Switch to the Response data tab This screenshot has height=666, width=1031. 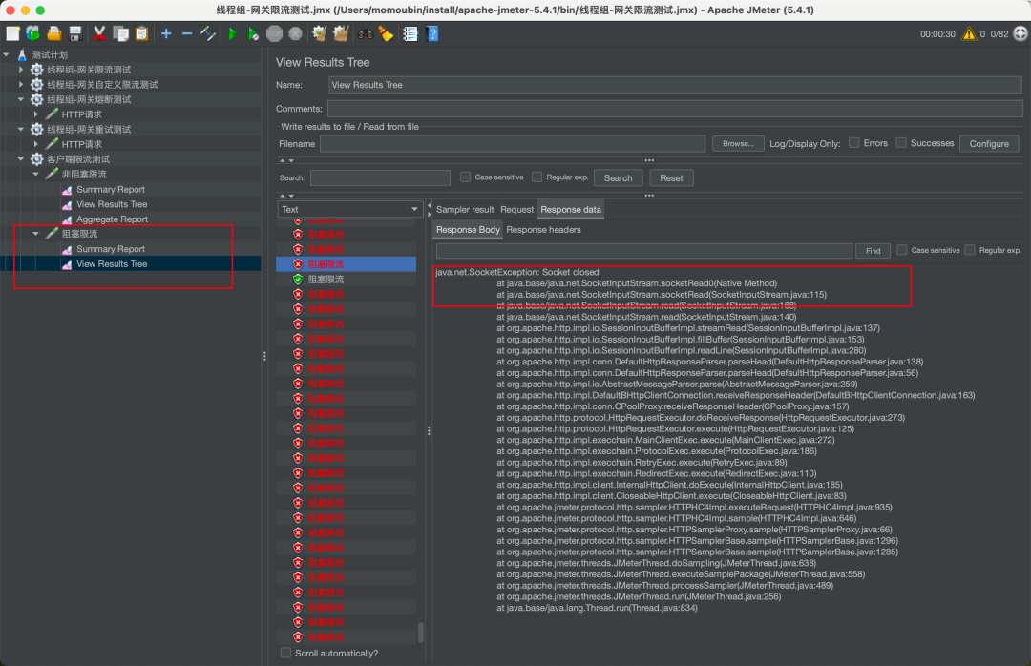(571, 209)
